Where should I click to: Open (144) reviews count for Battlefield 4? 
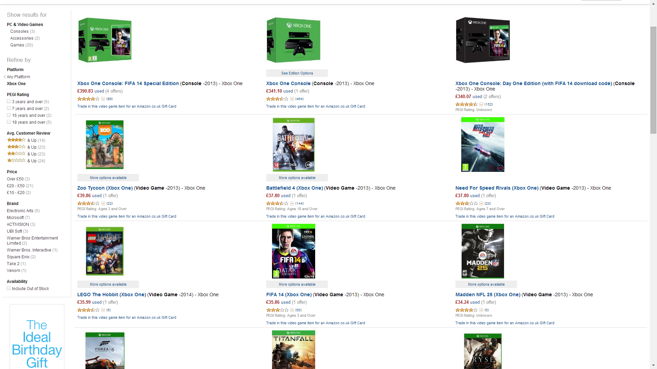coord(299,204)
